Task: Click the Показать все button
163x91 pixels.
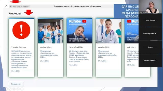Action: point(16,84)
